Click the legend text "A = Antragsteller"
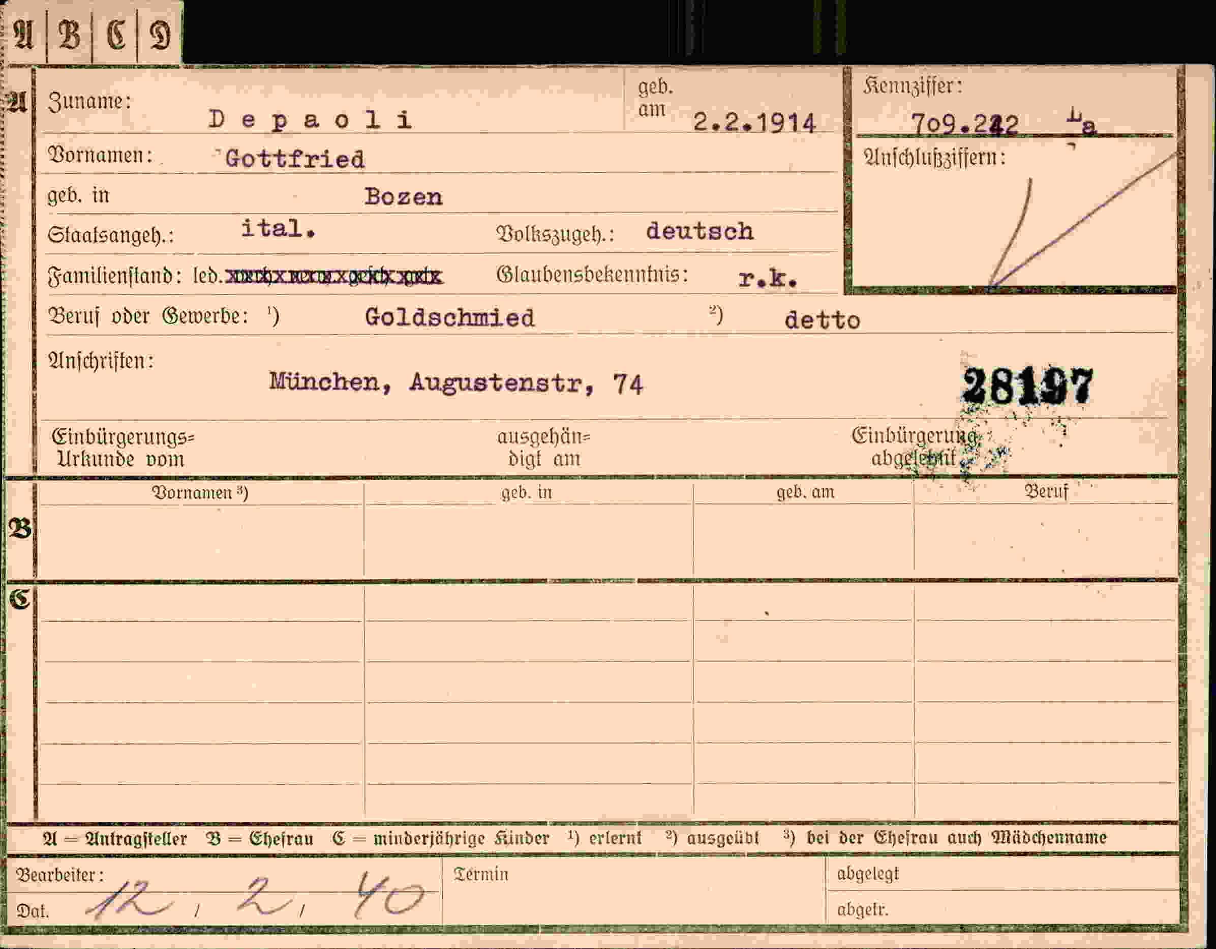This screenshot has height=949, width=1216. click(115, 839)
